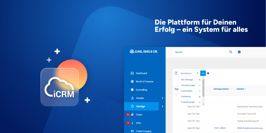
Task: Choose Alle Verträge from the dropdown list
Action: coord(187,80)
